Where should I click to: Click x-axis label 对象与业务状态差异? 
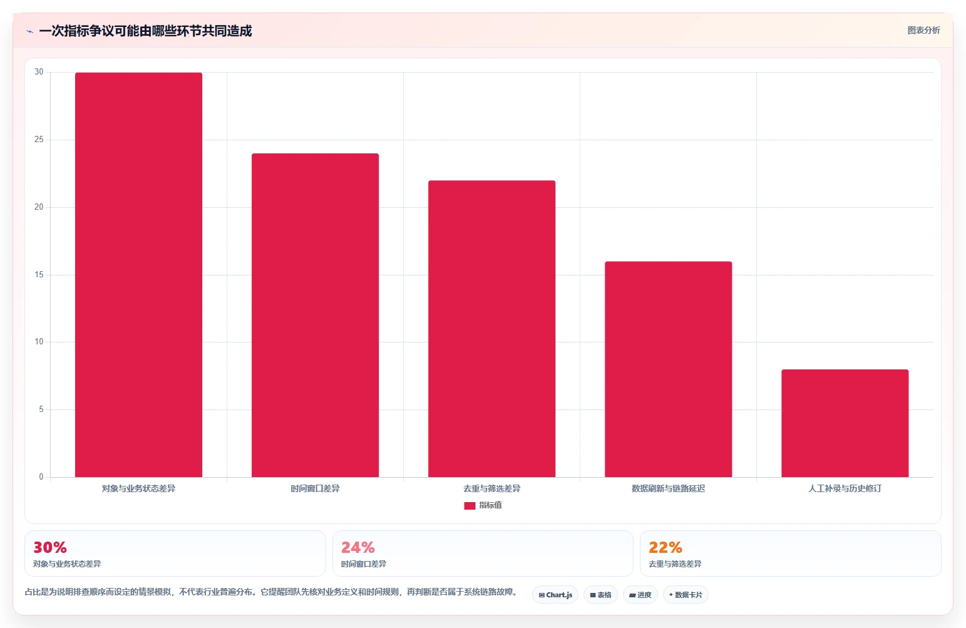pyautogui.click(x=138, y=488)
